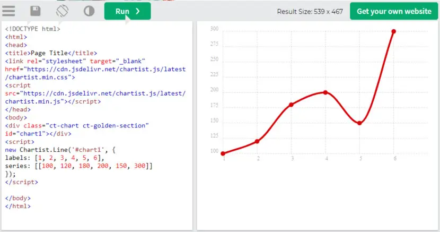Screen dimensions: 440x232
Task: Click the chart data point at value 120
Action: point(257,141)
